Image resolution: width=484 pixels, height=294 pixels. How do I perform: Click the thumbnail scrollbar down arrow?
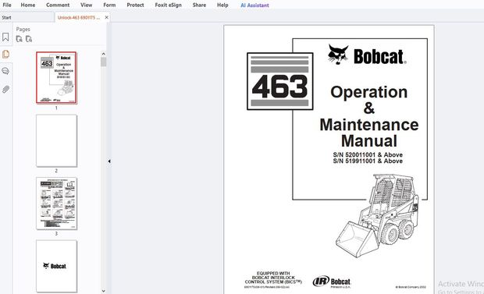point(103,291)
